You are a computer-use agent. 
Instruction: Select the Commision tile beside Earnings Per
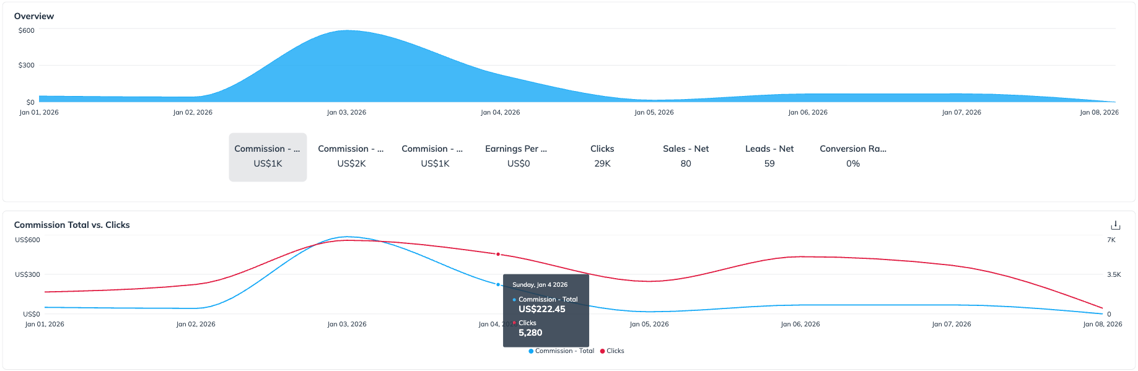tap(435, 157)
